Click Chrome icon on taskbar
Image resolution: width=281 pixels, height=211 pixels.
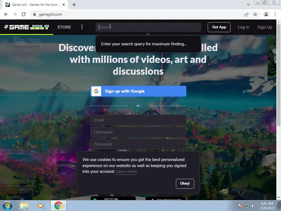point(58,206)
